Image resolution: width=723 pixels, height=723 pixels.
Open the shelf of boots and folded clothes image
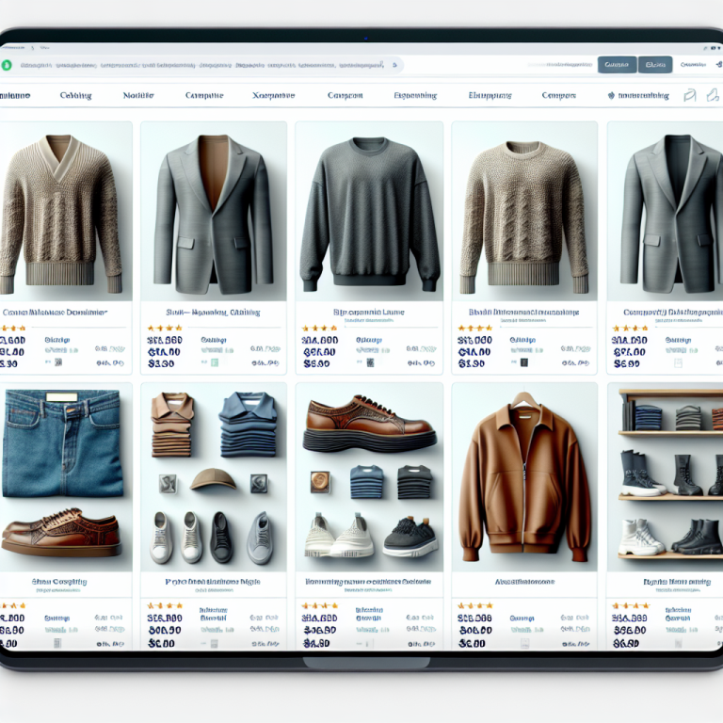click(x=666, y=477)
